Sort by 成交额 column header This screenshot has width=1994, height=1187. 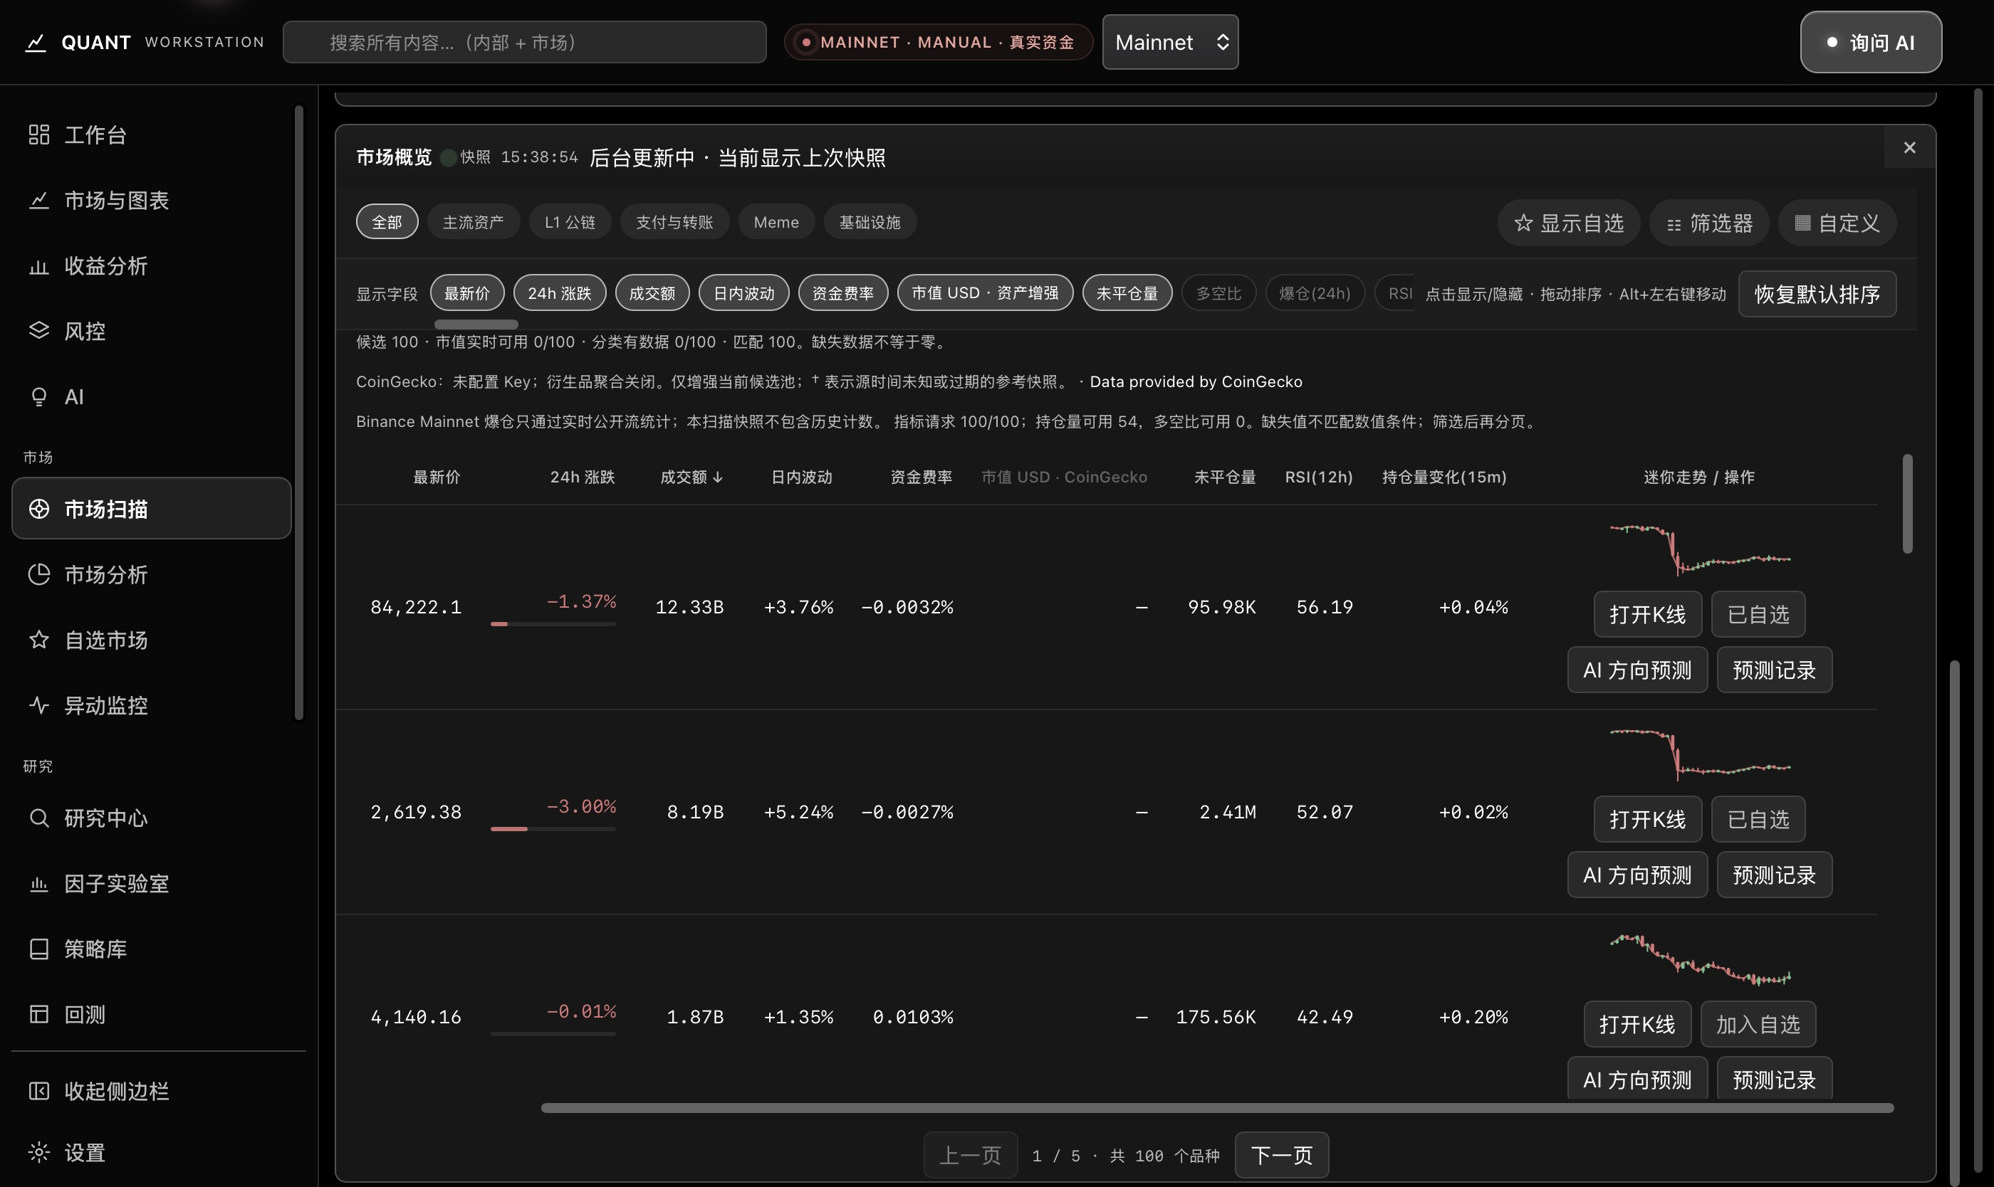point(691,477)
